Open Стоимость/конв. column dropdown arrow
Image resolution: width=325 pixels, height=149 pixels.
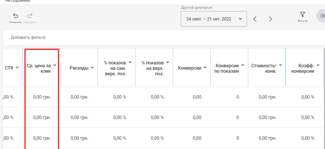(x=280, y=66)
